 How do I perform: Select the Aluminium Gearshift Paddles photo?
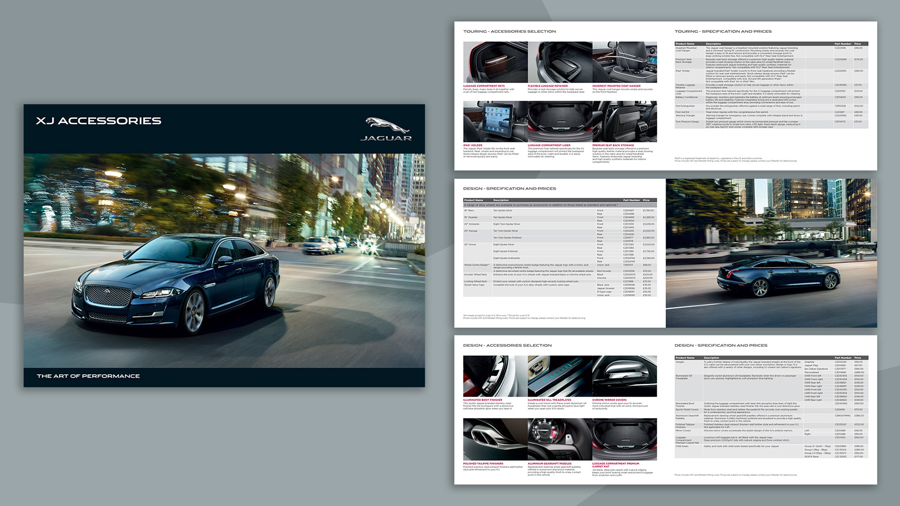point(560,439)
